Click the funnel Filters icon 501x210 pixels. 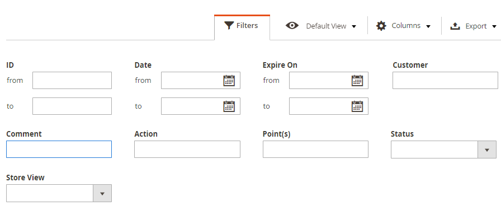(x=229, y=26)
